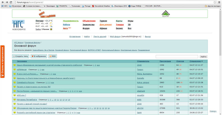
Task: Open the orange 'Отзывы и предложения' feedback tab
Action: (x=2, y=62)
